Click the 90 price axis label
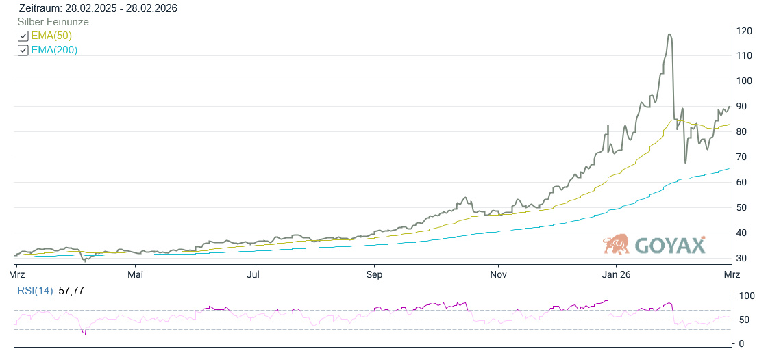Screen dimensions: 781x351 (x=742, y=107)
